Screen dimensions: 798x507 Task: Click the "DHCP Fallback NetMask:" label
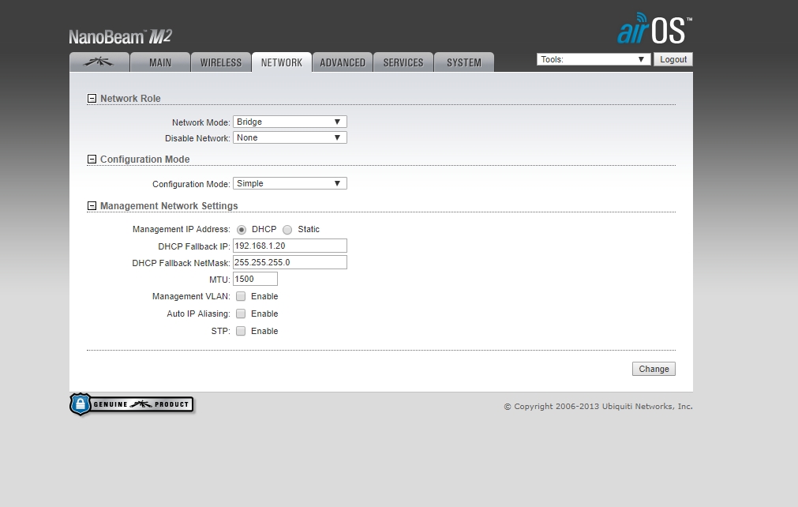[x=182, y=263]
